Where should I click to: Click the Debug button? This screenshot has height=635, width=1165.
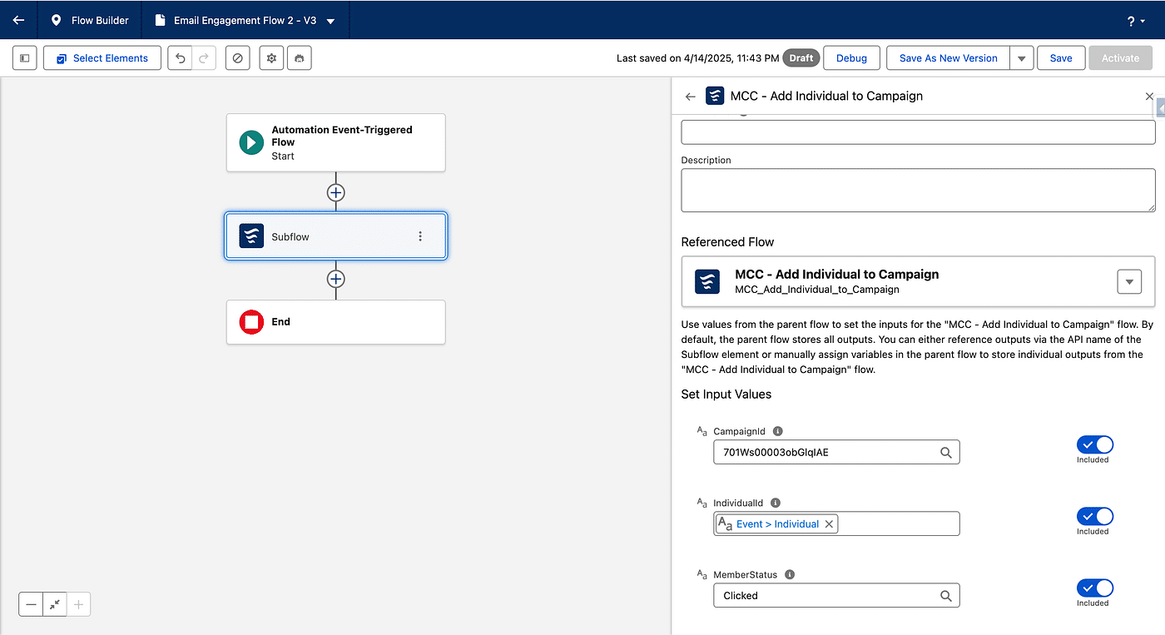pos(851,58)
